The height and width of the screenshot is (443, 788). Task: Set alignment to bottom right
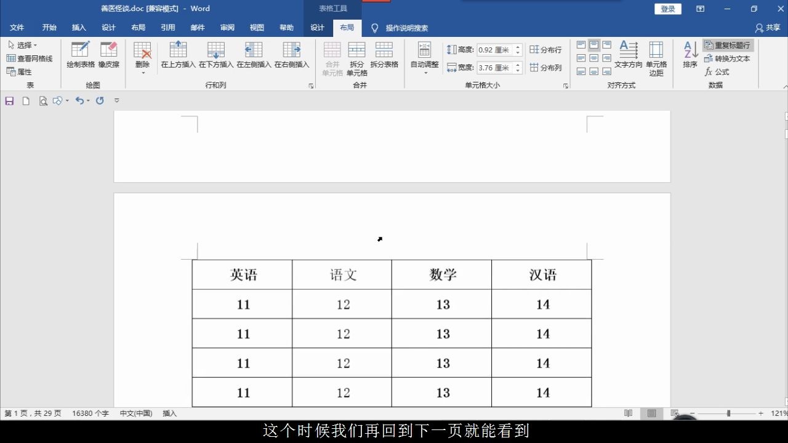(607, 71)
